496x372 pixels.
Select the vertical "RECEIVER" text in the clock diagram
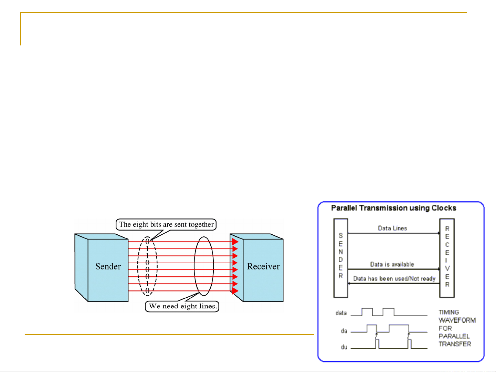447,256
